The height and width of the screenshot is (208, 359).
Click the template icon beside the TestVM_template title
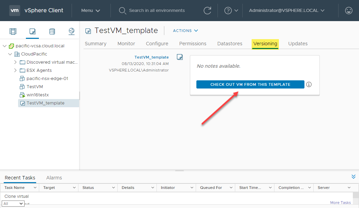coord(88,31)
